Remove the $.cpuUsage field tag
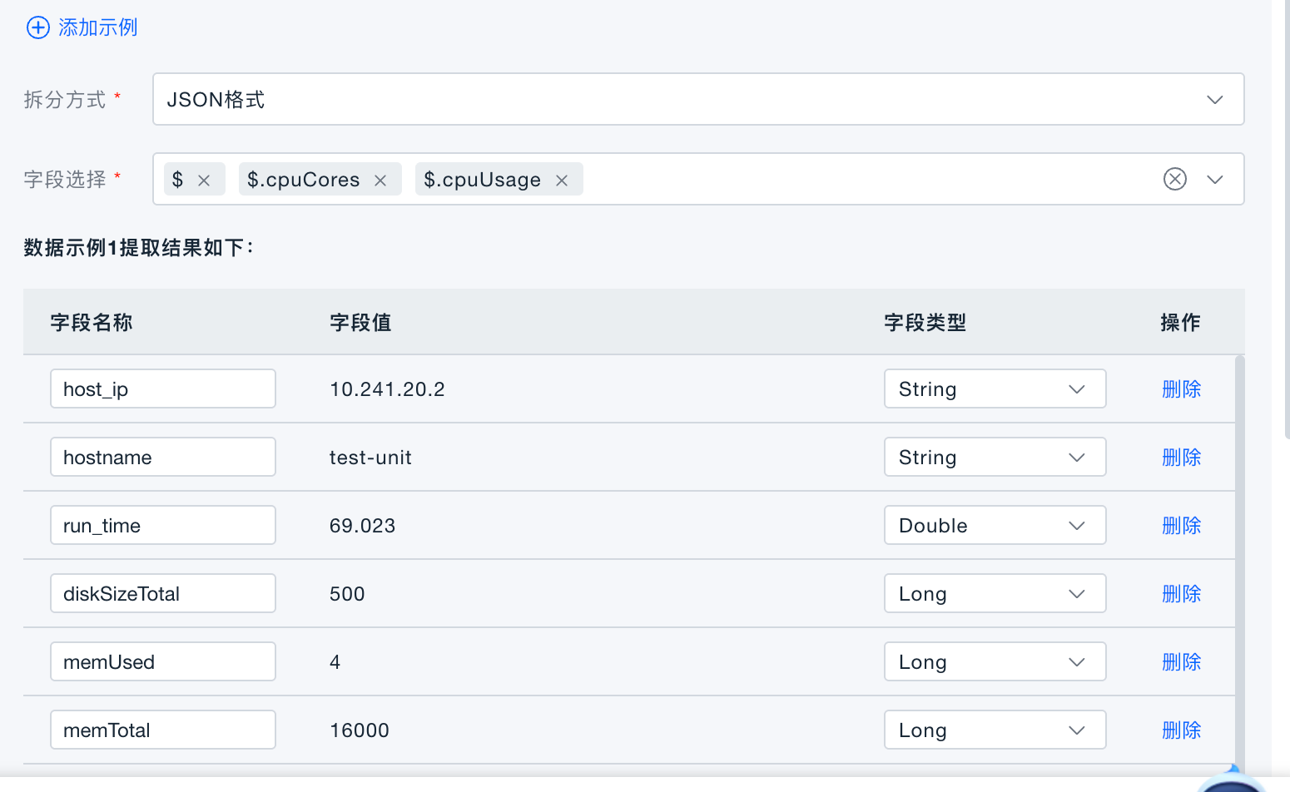The image size is (1290, 792). click(562, 179)
